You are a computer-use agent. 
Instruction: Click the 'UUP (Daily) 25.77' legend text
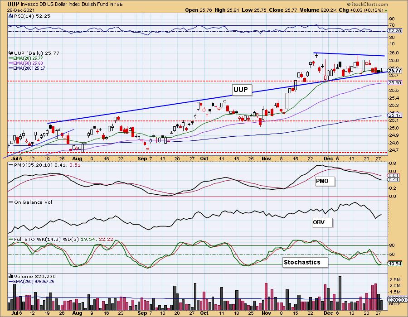coord(37,53)
